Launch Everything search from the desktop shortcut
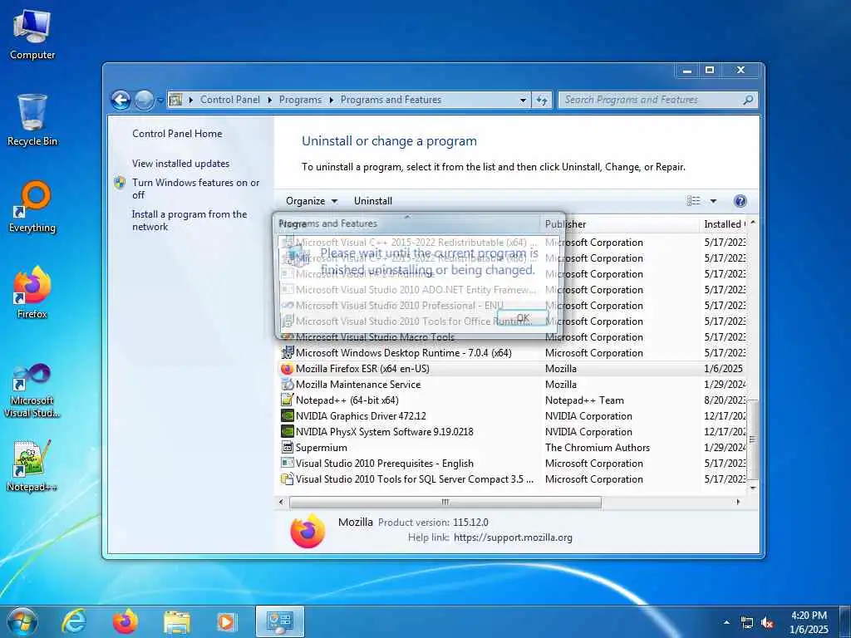This screenshot has height=638, width=851. click(x=32, y=206)
